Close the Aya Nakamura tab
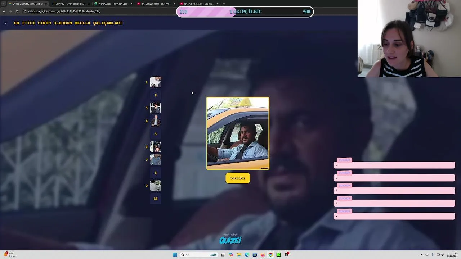 218,4
